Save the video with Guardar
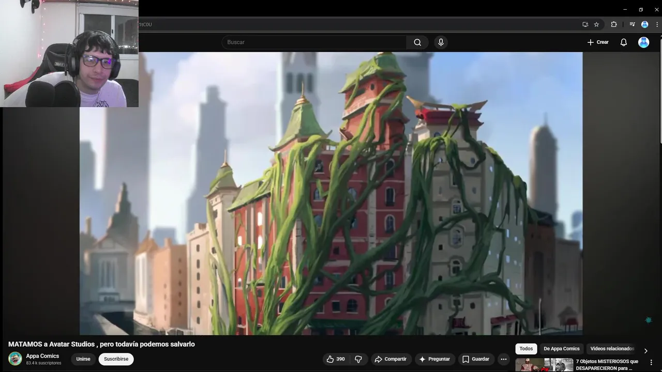Viewport: 662px width, 372px height. pyautogui.click(x=476, y=359)
